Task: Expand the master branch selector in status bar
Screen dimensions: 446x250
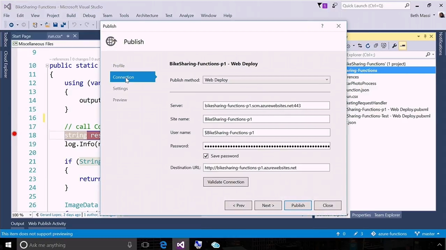Action: click(429, 234)
